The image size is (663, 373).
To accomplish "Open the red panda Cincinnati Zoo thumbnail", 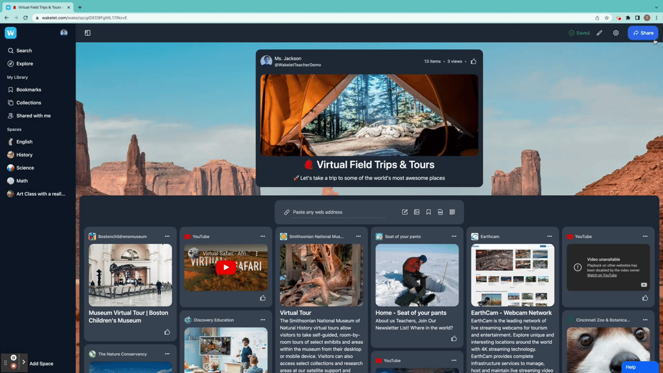I will pos(608,350).
